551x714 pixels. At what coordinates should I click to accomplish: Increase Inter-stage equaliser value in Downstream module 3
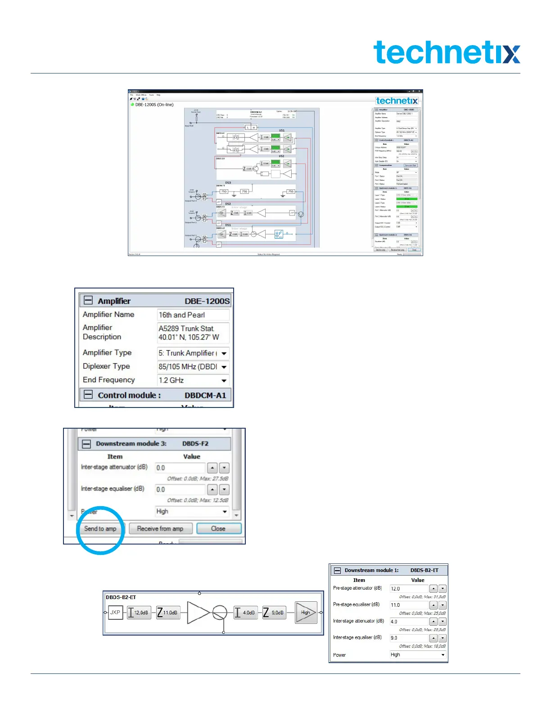point(212,490)
